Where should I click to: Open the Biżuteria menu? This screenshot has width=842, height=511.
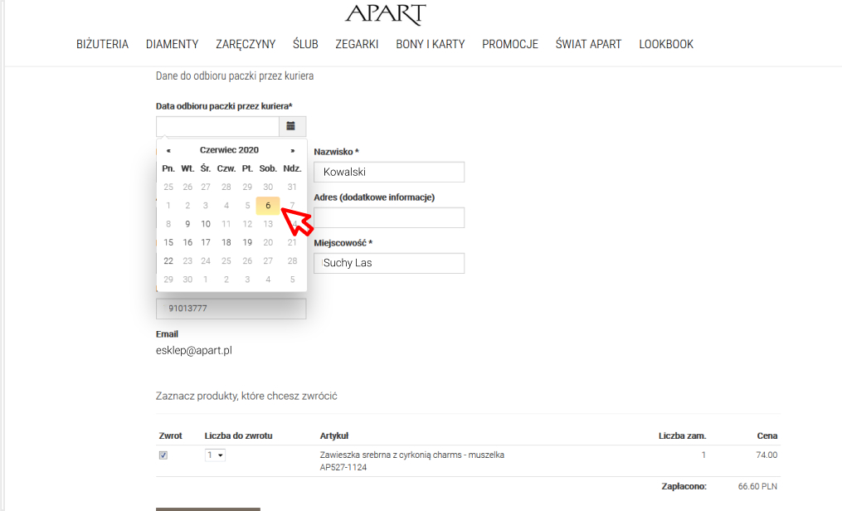click(x=102, y=44)
